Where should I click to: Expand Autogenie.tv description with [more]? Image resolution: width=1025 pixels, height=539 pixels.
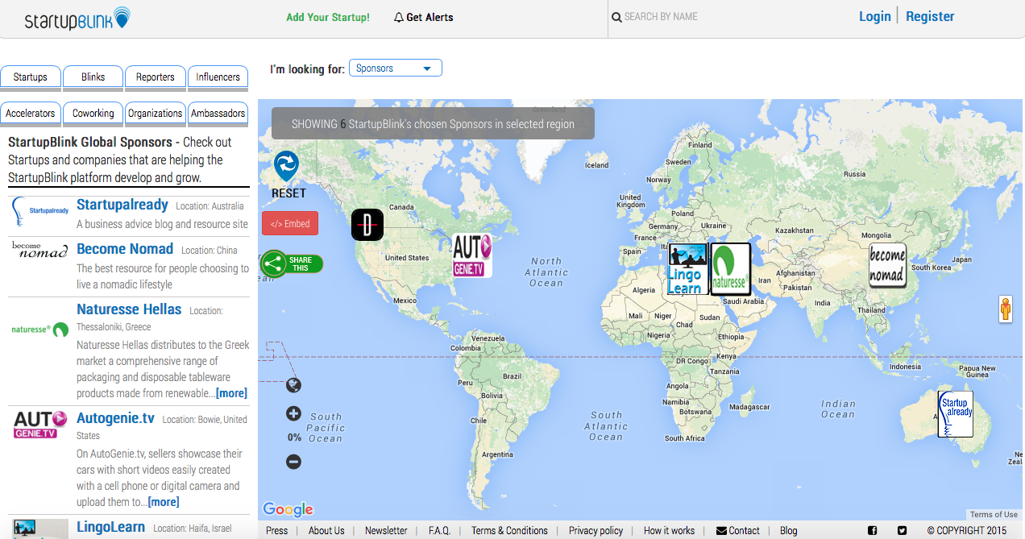click(163, 502)
